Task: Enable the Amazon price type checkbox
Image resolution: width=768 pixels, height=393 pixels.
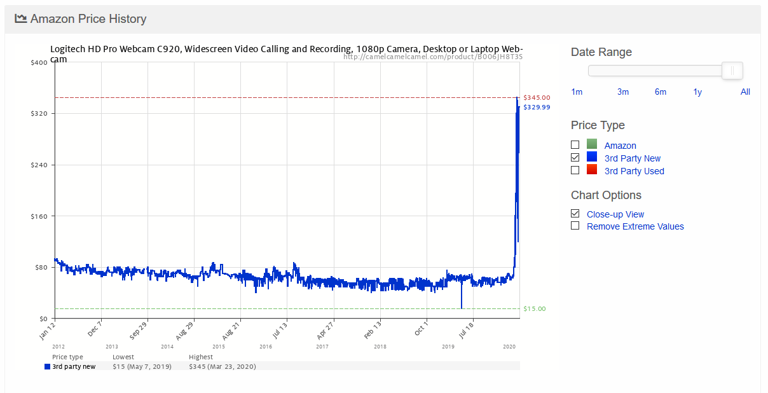Action: pos(575,145)
